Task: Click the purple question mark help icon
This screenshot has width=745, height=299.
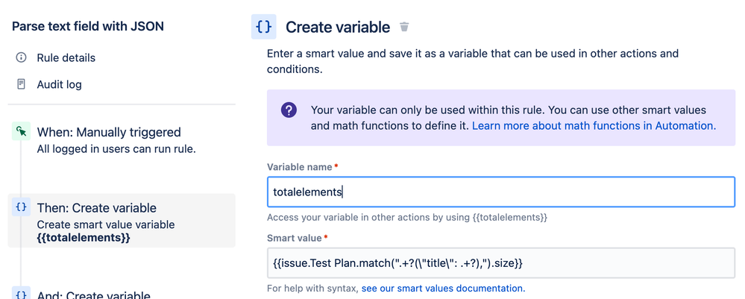Action: [289, 110]
